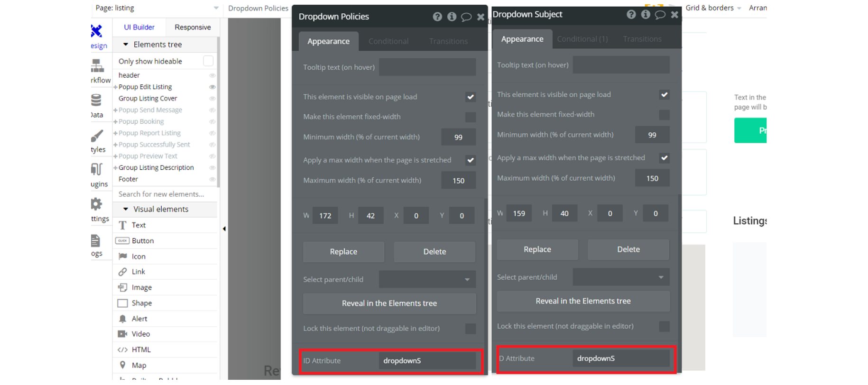Open Select parent/child dropdown in Dropdown Policies
This screenshot has width=868, height=385.
(427, 280)
